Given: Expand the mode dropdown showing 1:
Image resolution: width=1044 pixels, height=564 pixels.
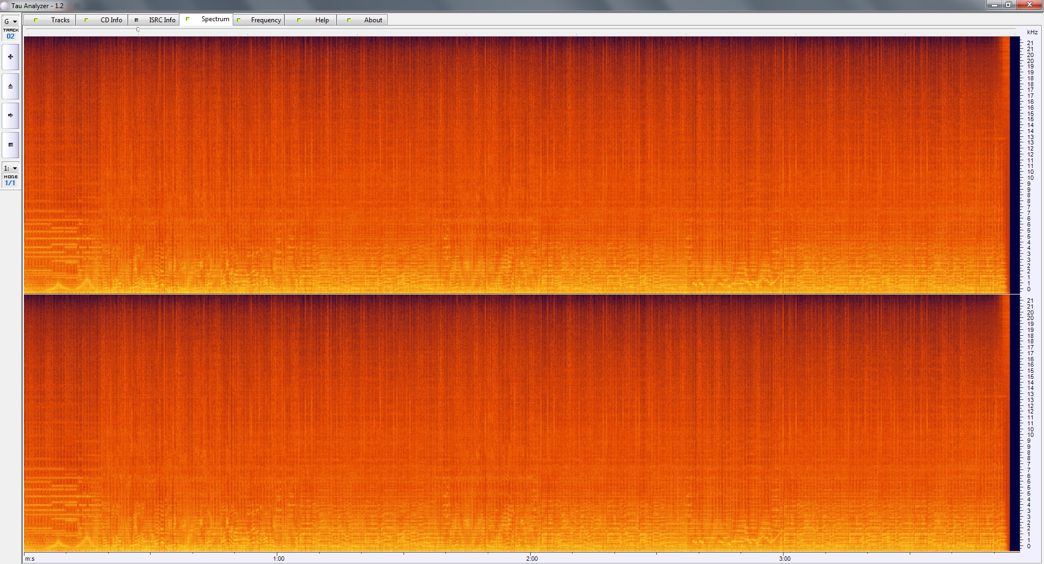Looking at the screenshot, I should [x=10, y=168].
